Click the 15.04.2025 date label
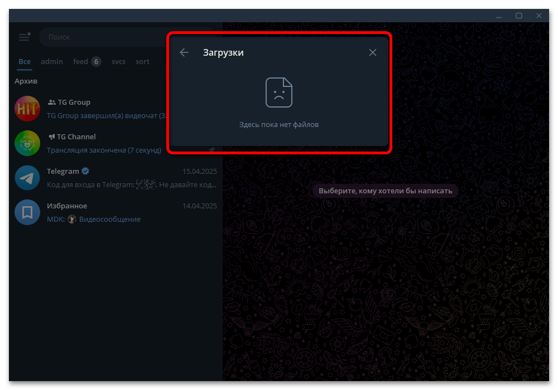Image resolution: width=558 pixels, height=390 pixels. tap(200, 172)
